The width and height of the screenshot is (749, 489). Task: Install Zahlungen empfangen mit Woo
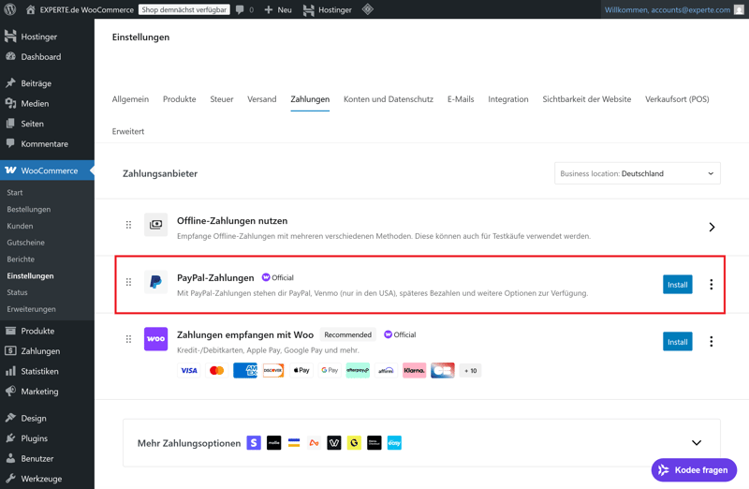tap(677, 342)
